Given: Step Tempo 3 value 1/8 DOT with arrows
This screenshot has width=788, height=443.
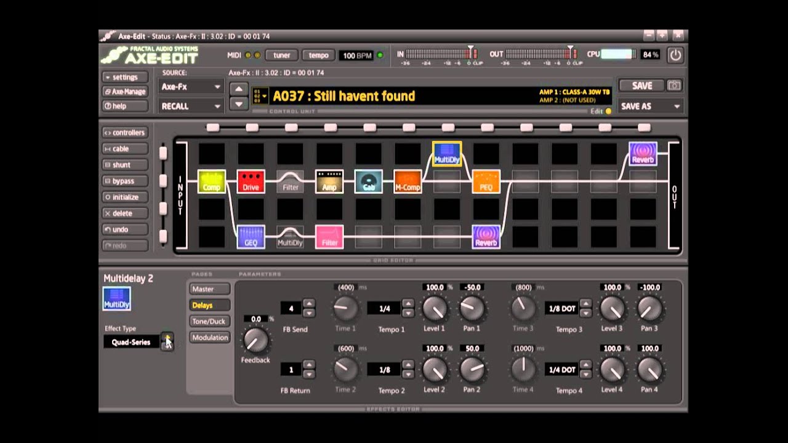Looking at the screenshot, I should (585, 308).
